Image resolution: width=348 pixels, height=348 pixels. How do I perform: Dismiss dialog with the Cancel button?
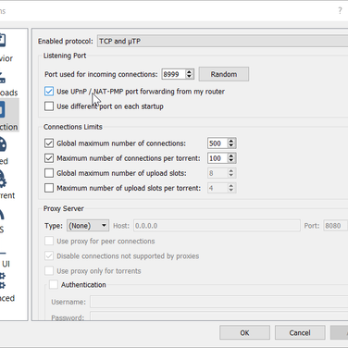coord(300,333)
